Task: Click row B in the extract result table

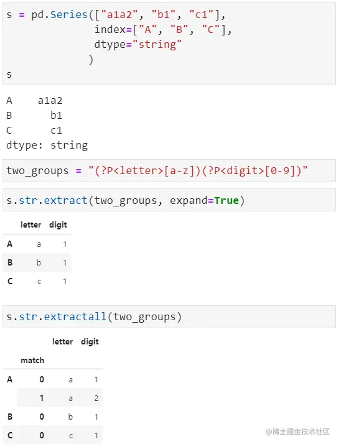Action: coord(37,262)
